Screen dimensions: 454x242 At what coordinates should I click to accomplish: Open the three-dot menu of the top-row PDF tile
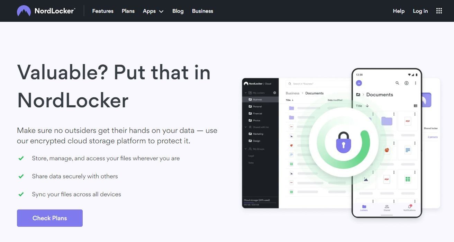(x=415, y=114)
